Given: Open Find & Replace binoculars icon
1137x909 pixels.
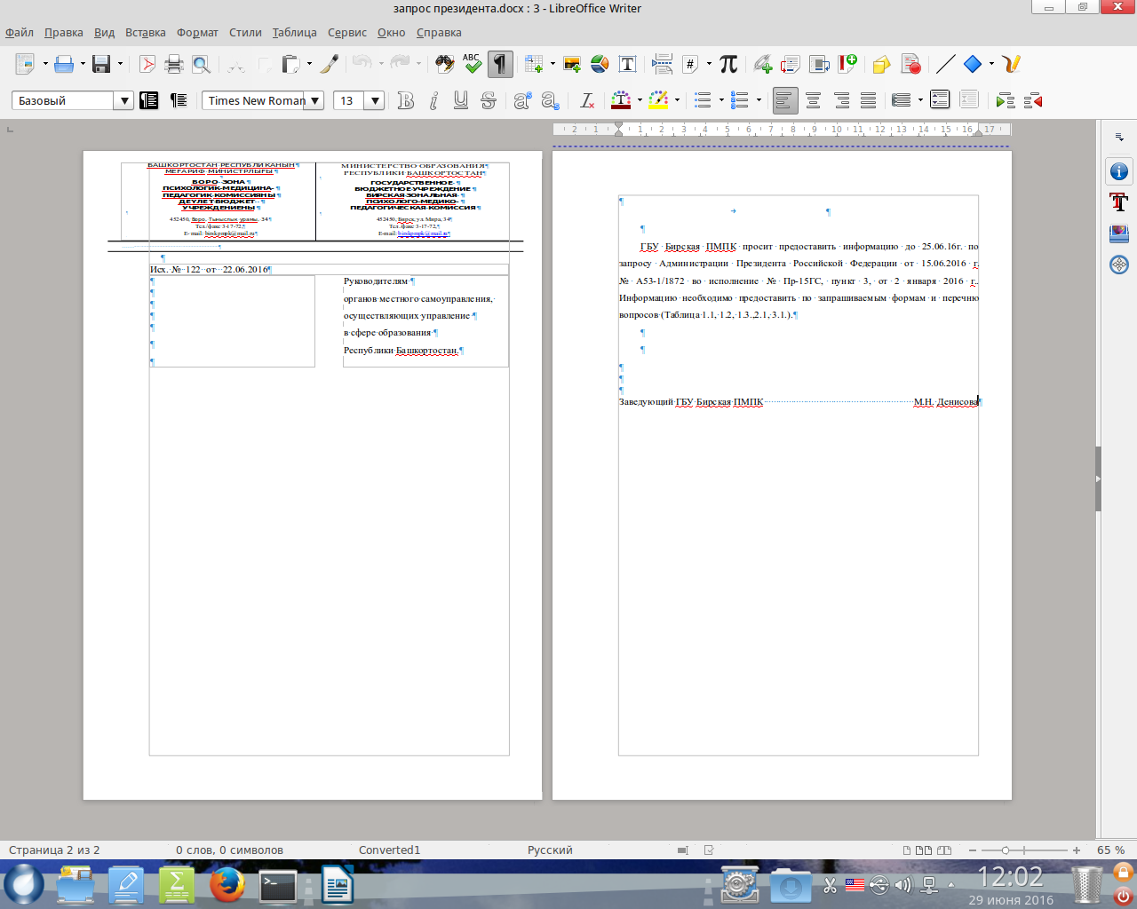Looking at the screenshot, I should tap(444, 64).
